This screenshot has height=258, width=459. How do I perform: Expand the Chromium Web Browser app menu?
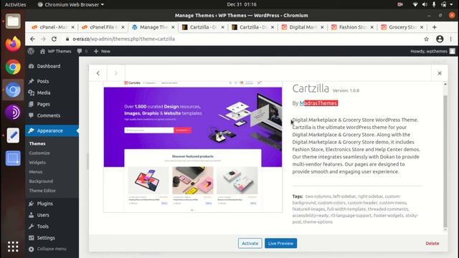71,4
